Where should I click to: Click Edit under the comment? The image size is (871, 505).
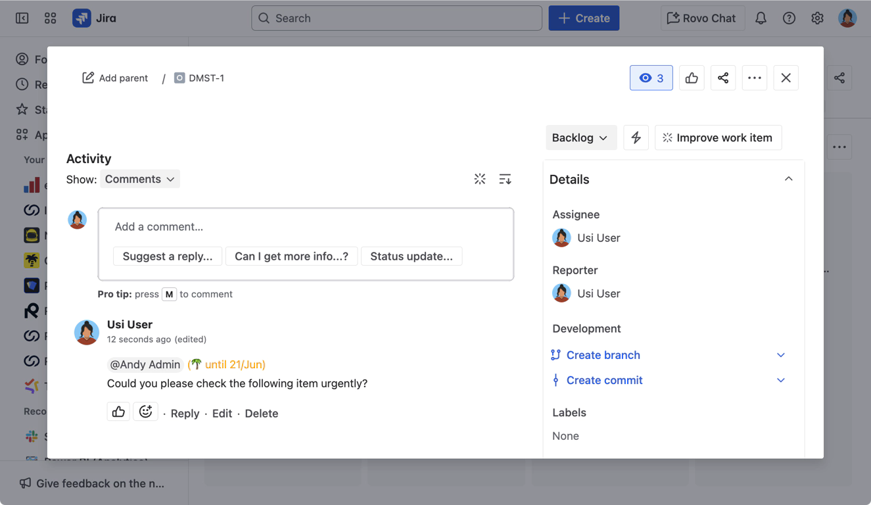click(222, 414)
